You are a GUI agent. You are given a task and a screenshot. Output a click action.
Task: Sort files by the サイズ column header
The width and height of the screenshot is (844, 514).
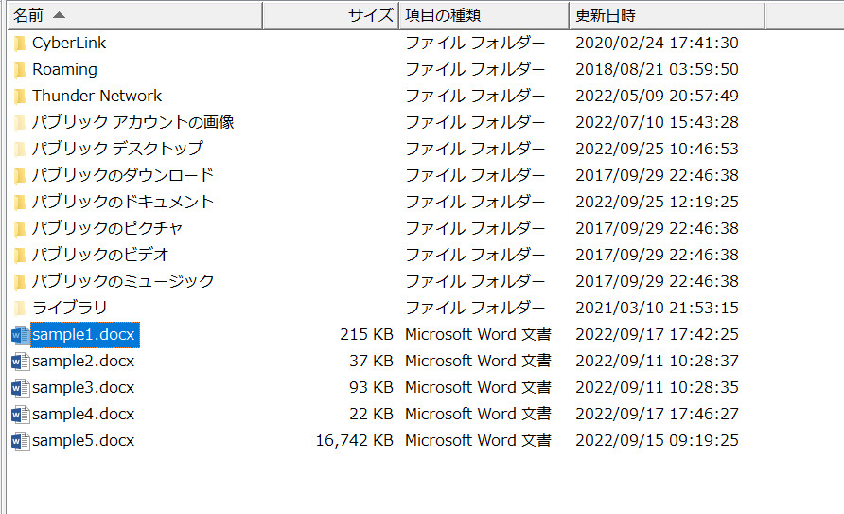pos(370,15)
